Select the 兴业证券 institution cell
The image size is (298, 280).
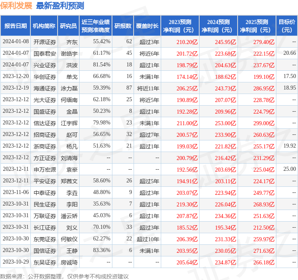[45, 65]
